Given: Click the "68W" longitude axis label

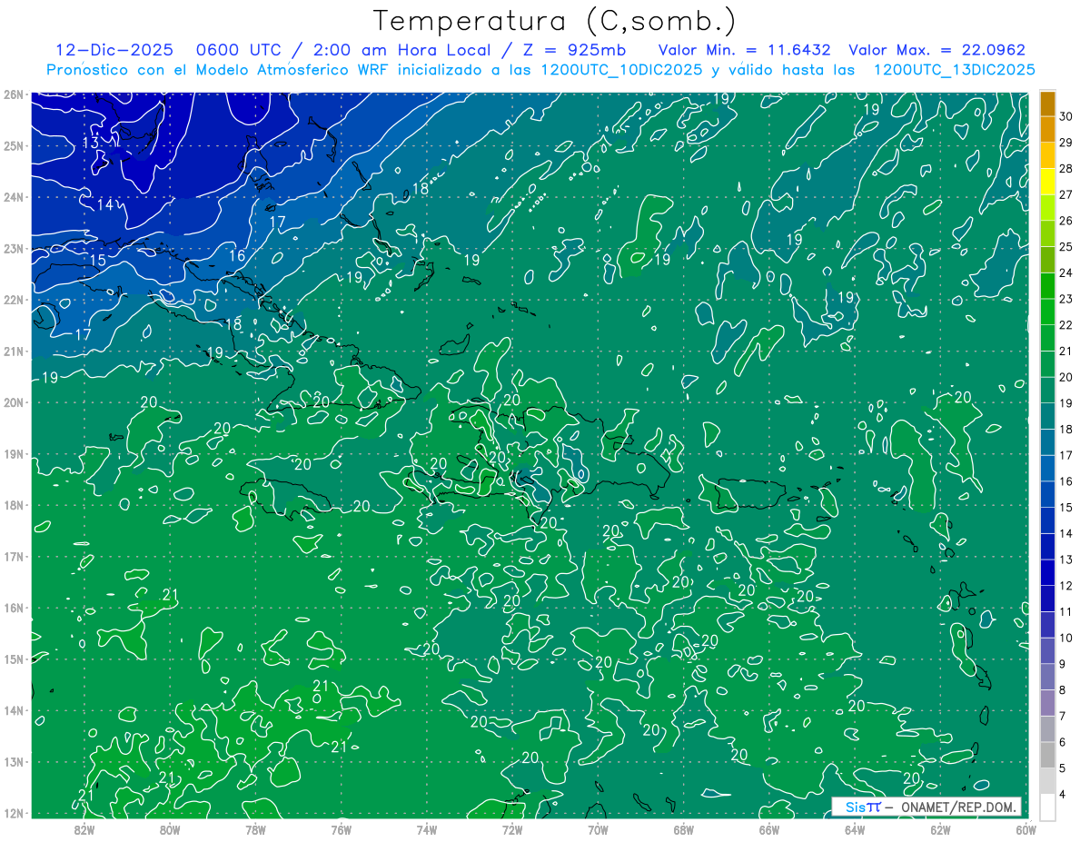Looking at the screenshot, I should pyautogui.click(x=683, y=828).
